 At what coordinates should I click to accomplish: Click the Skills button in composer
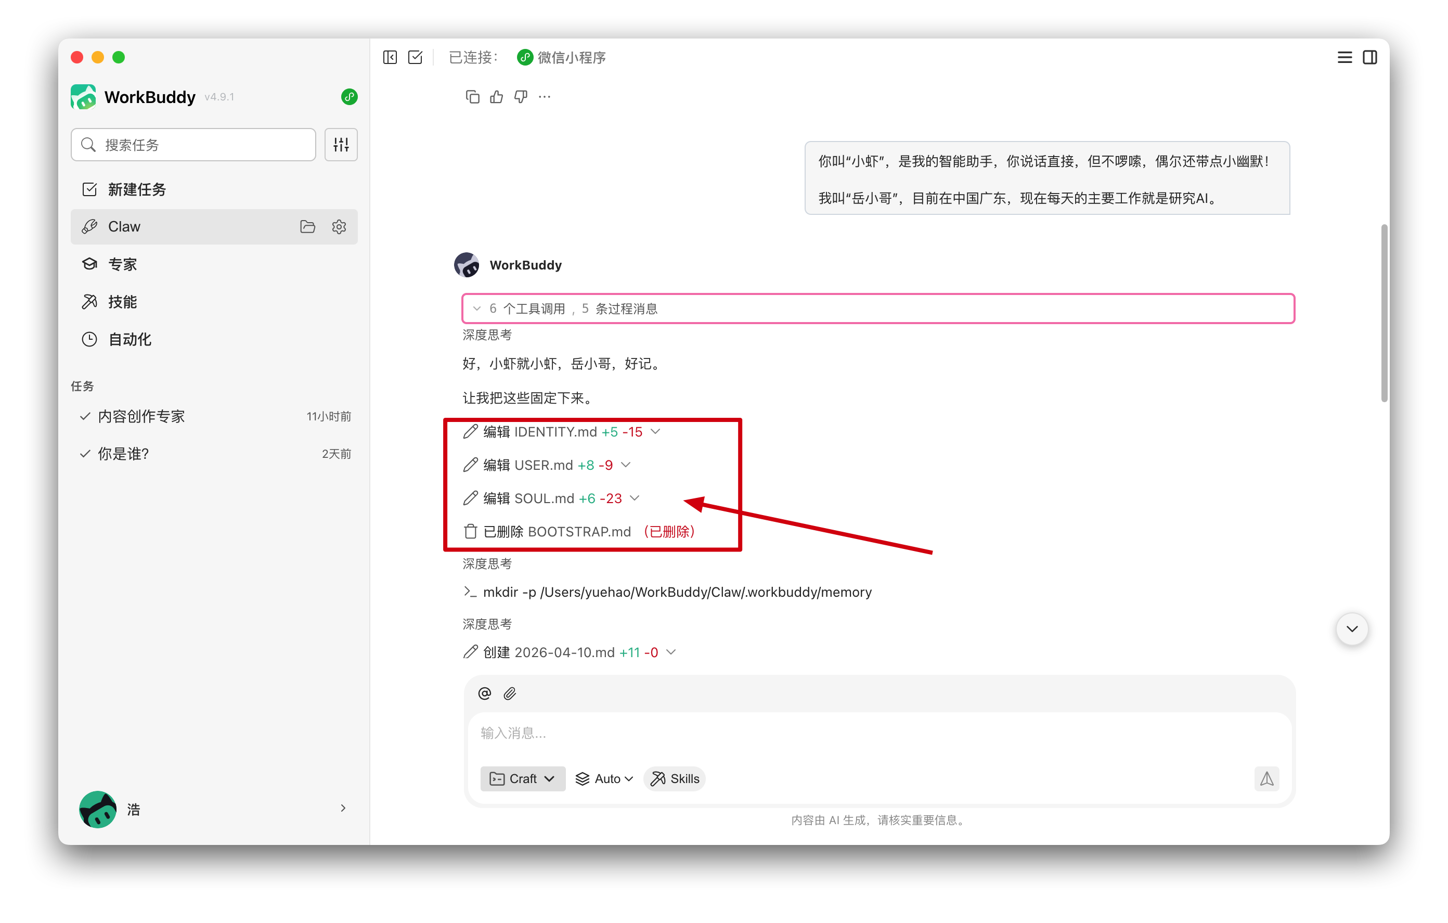click(x=675, y=779)
